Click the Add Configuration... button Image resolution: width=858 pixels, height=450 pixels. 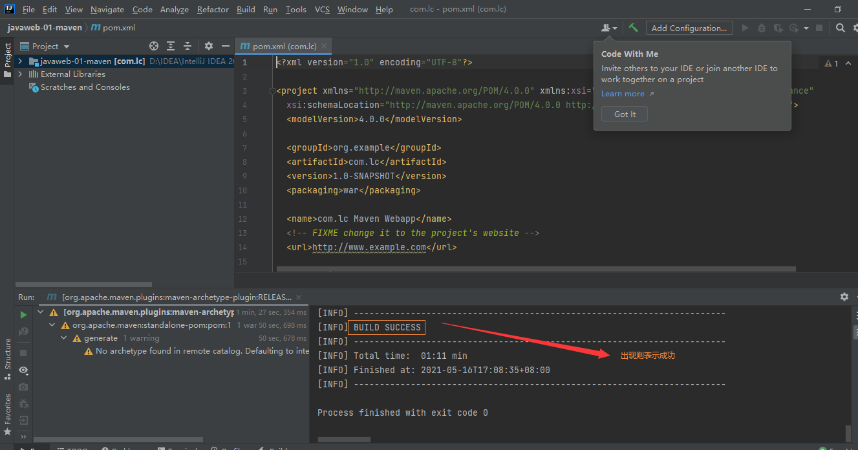(x=689, y=28)
